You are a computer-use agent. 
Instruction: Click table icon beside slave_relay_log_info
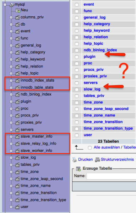[x=17, y=144]
